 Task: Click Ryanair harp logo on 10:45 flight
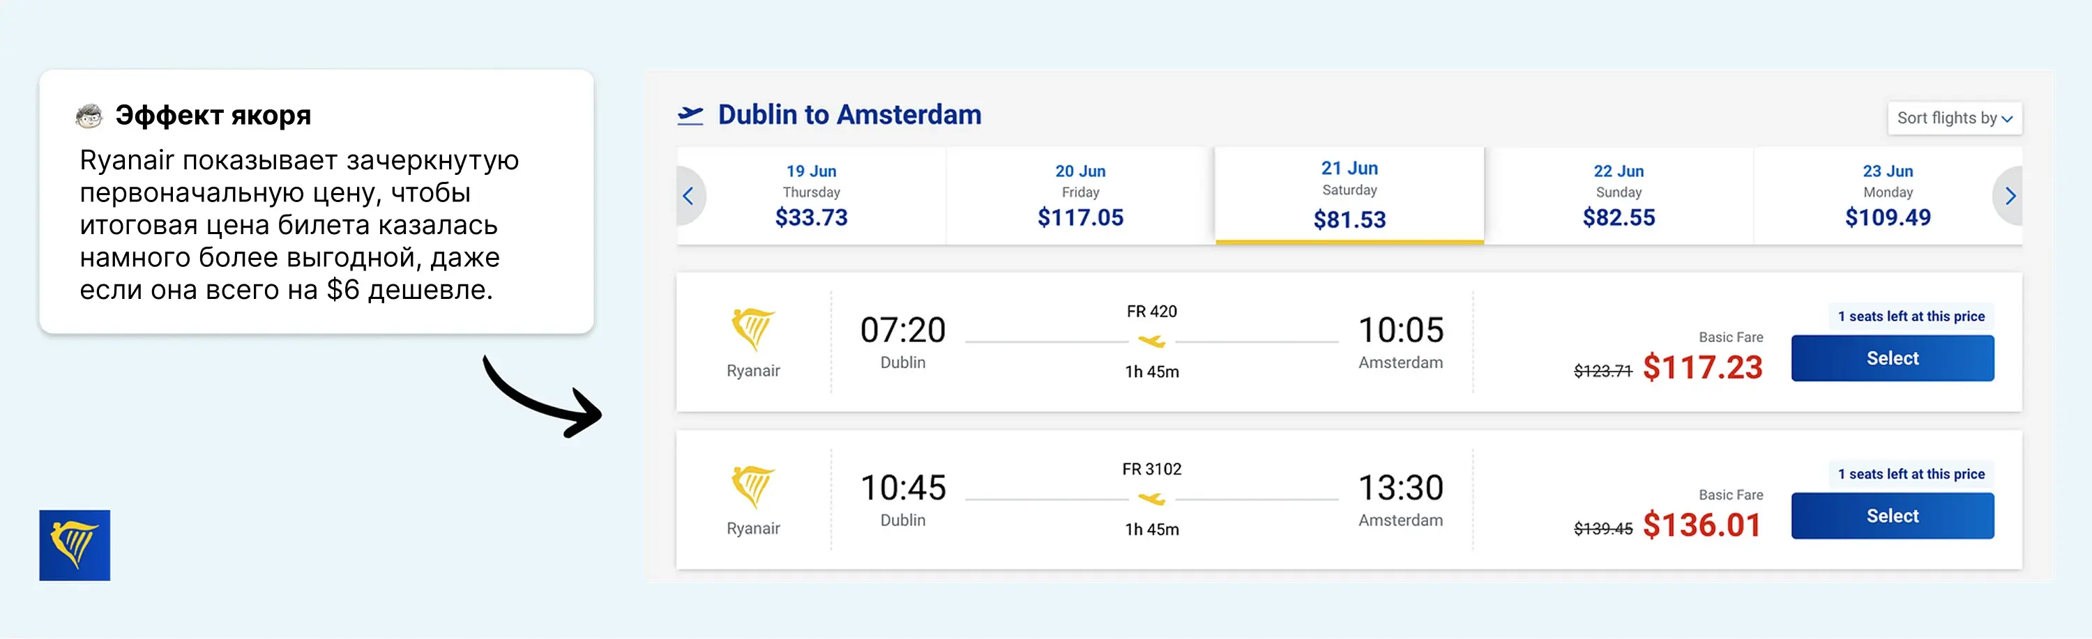pos(753,486)
